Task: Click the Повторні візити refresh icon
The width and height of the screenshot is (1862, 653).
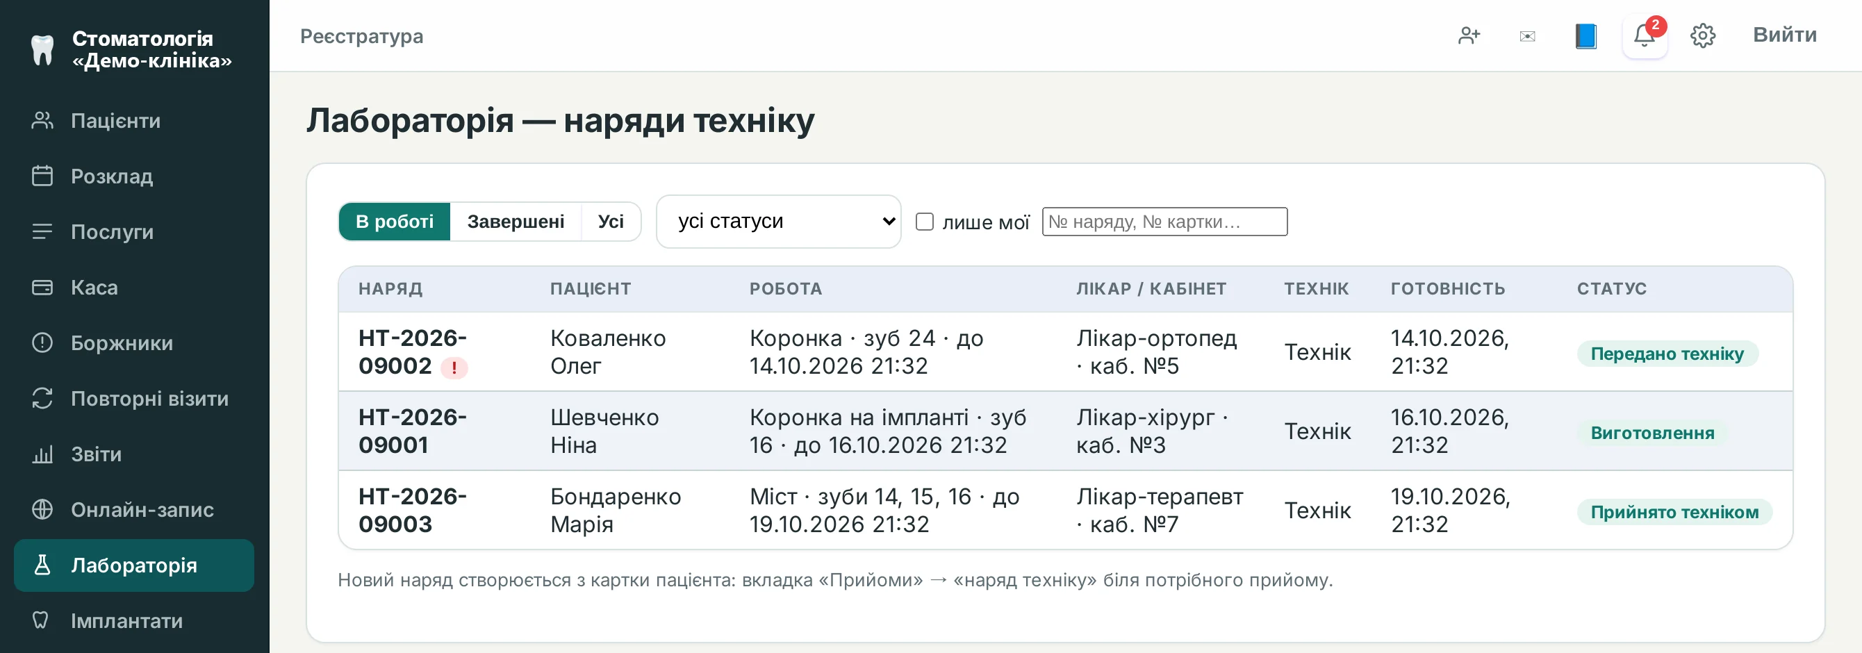Action: (x=42, y=399)
